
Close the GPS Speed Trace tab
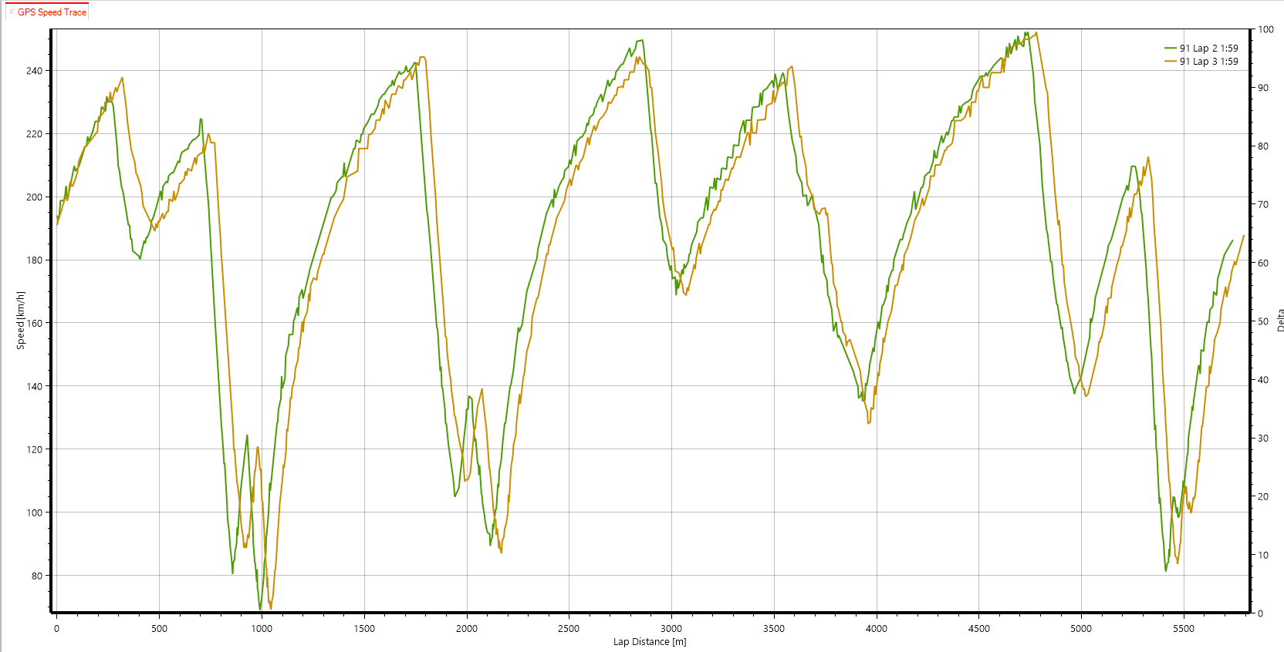[12, 12]
